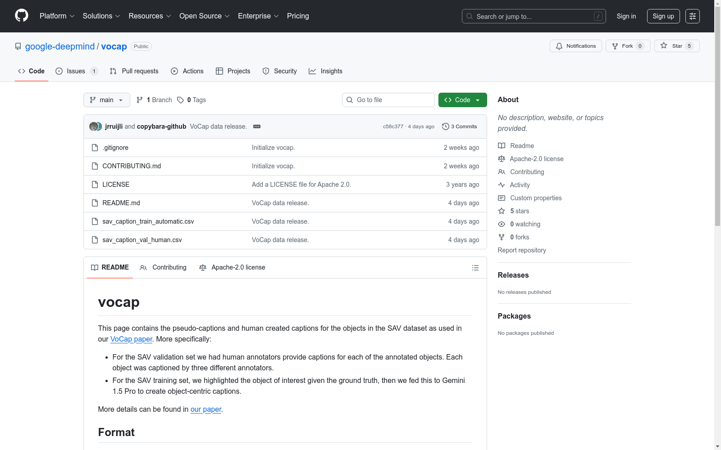Select the Apache-2.0 license tab in file viewer

click(232, 267)
